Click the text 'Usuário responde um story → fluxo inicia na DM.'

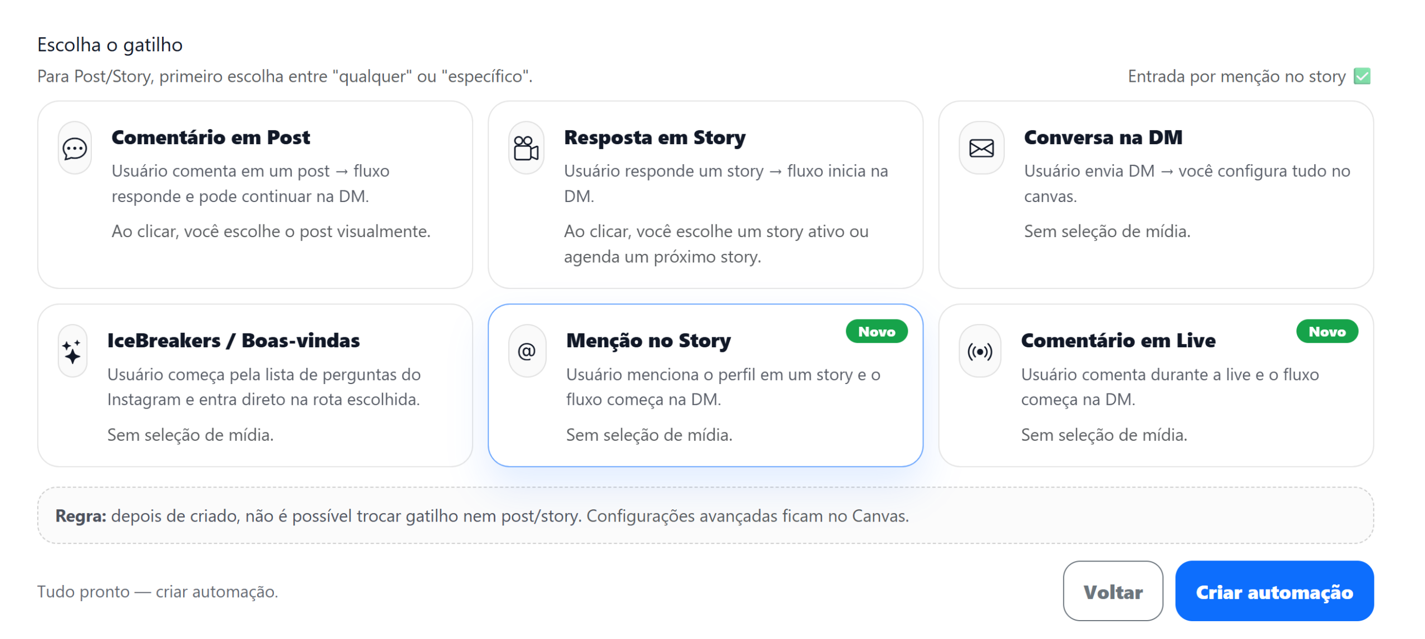pyautogui.click(x=726, y=184)
